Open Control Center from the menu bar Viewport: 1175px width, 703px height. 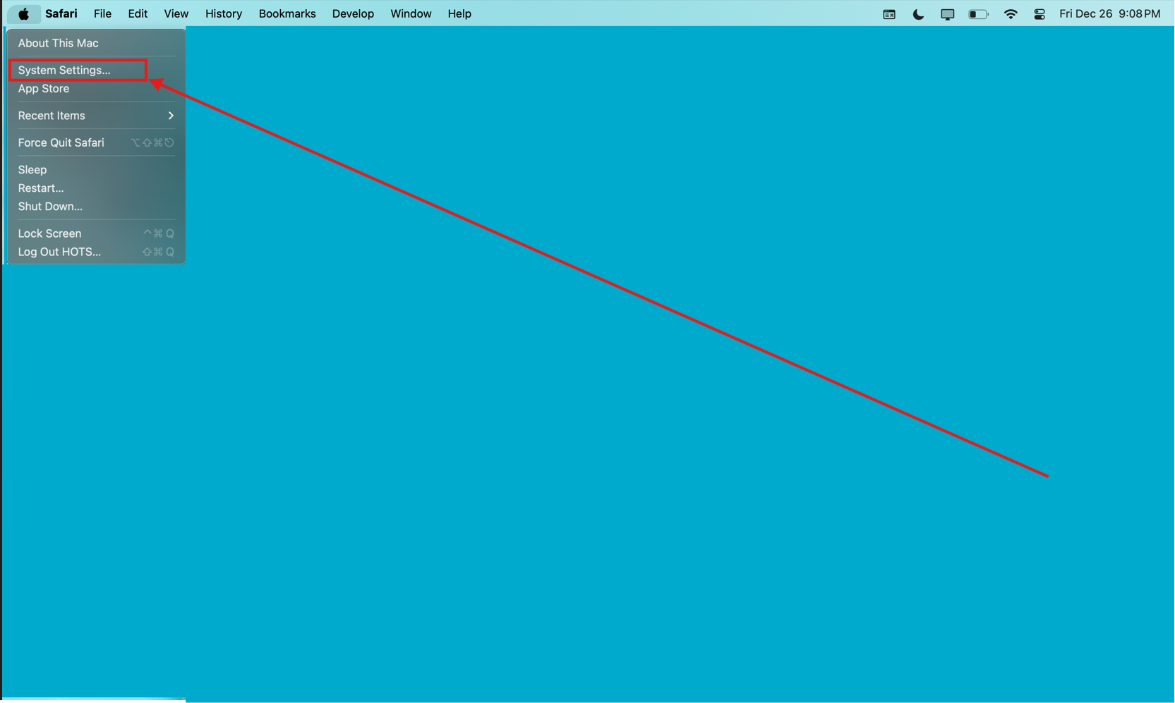[x=1040, y=14]
